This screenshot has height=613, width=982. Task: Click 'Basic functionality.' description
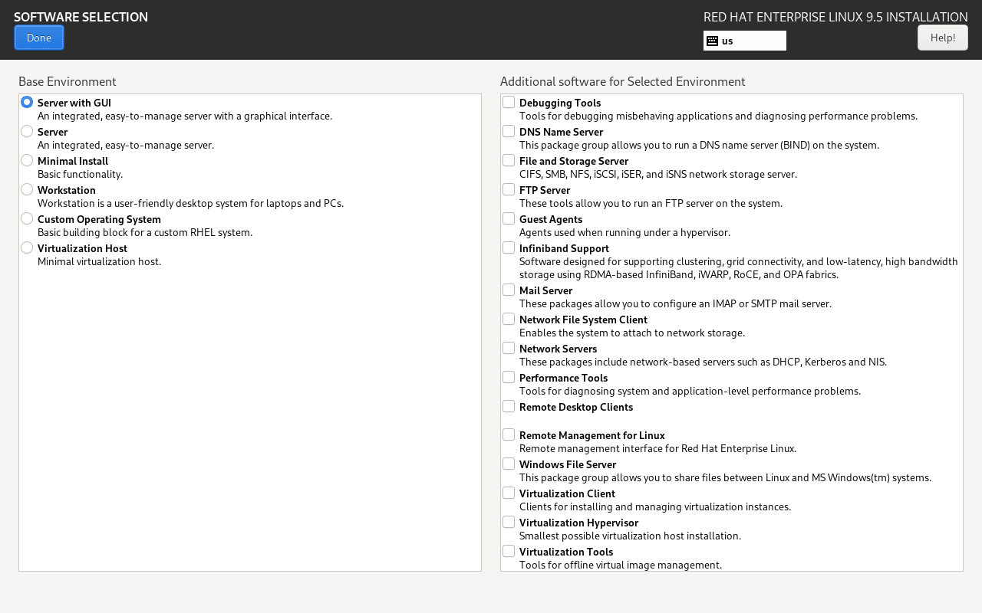[80, 174]
